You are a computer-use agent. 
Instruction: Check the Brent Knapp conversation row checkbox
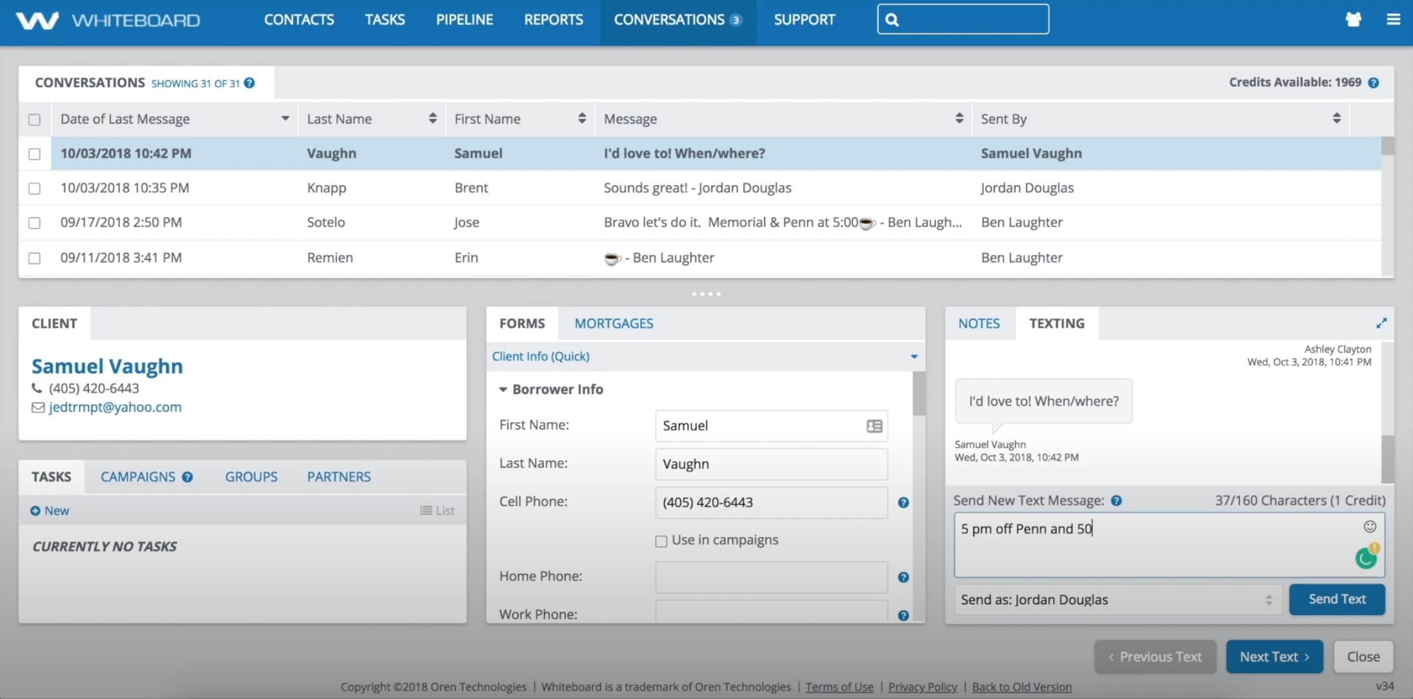(x=34, y=188)
